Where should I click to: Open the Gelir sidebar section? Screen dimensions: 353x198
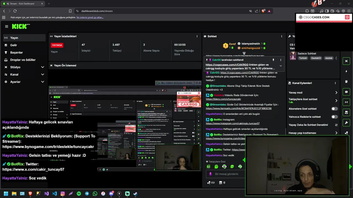click(24, 45)
